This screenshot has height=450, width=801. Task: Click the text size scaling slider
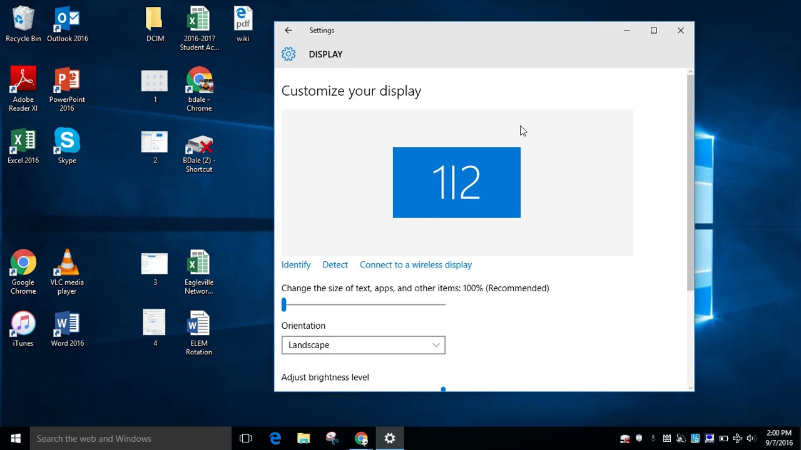coord(363,304)
